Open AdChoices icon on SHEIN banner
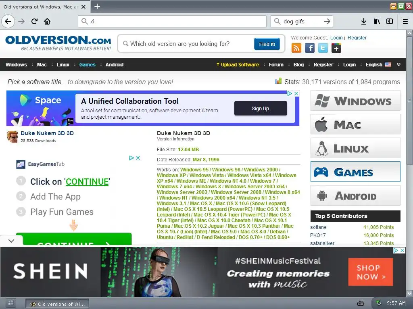This screenshot has width=413, height=309. coord(396,250)
